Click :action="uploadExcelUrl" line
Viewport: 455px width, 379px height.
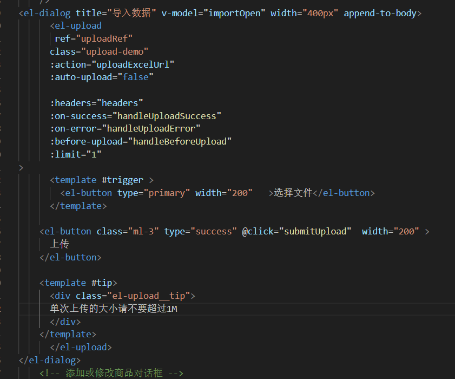point(112,64)
